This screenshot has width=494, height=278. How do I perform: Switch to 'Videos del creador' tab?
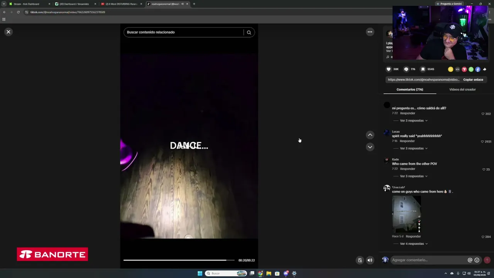462,90
